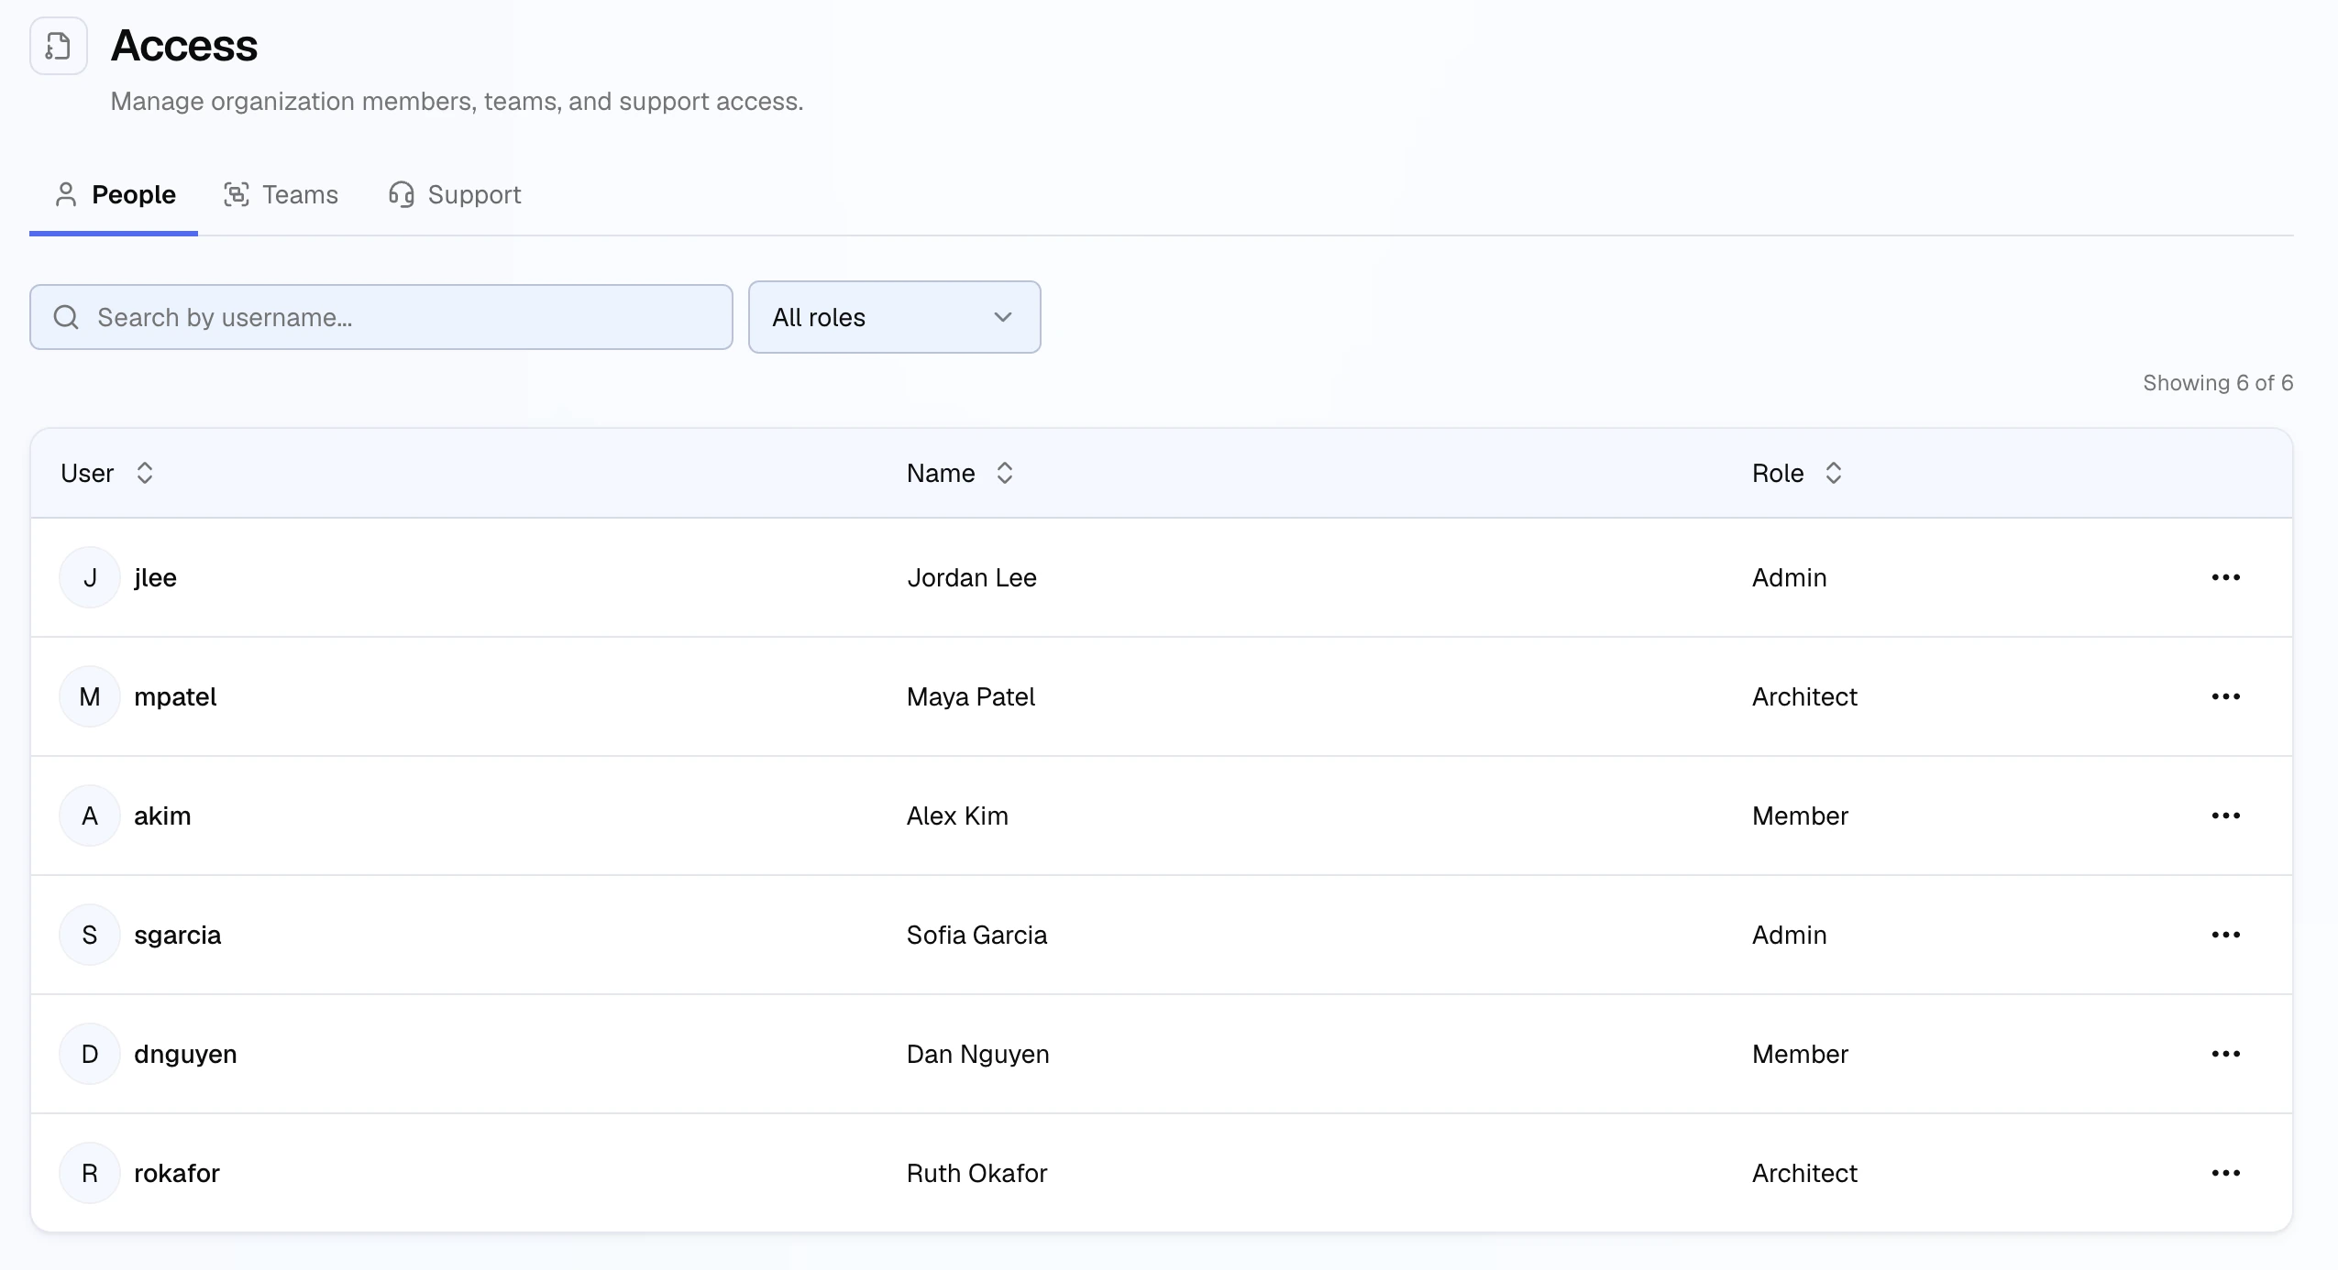This screenshot has width=2338, height=1270.
Task: Click username akim
Action: [x=162, y=816]
